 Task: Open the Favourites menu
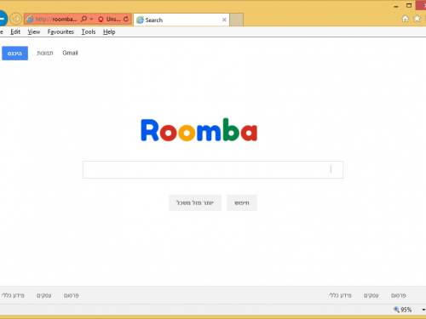click(x=60, y=31)
